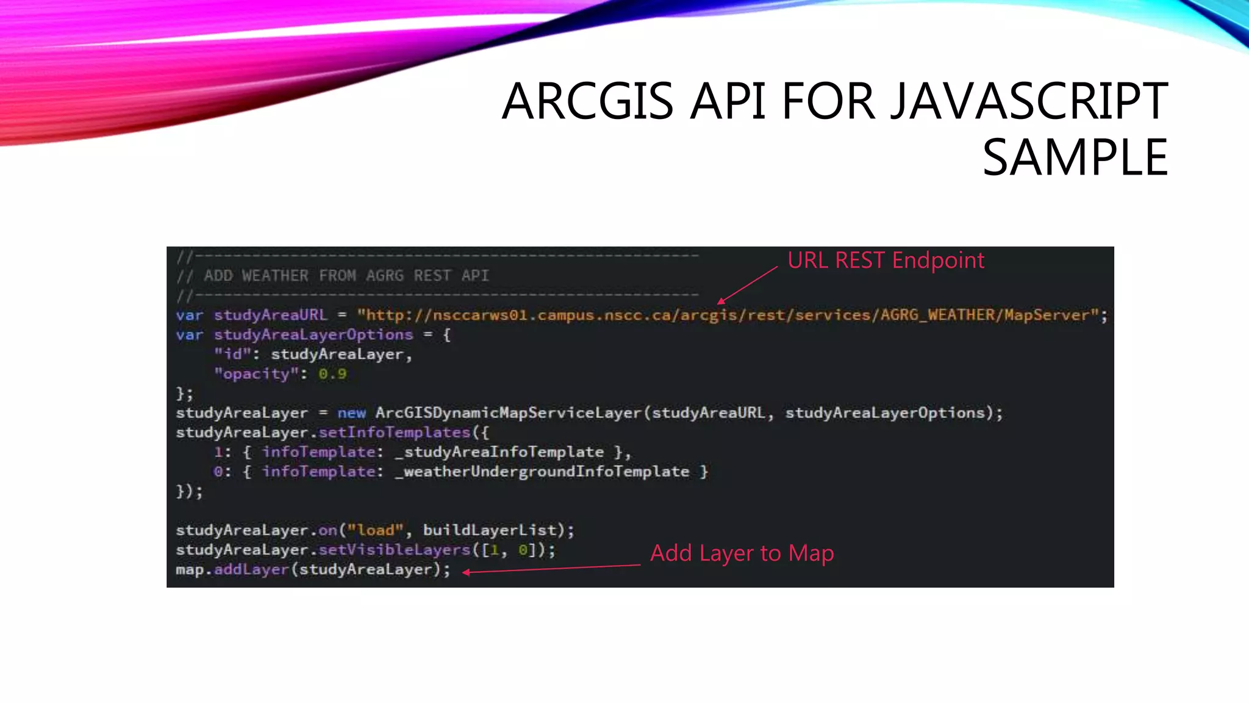The height and width of the screenshot is (703, 1249).
Task: Click the 'setInfoTemplates' method call
Action: tap(395, 433)
